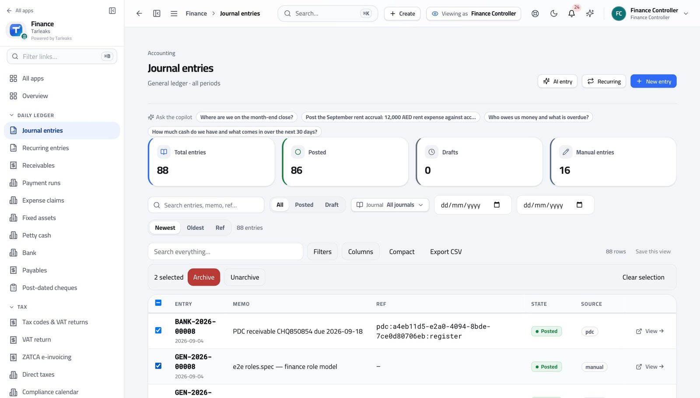
Task: Open Petty cash in the sidebar
Action: click(62, 235)
